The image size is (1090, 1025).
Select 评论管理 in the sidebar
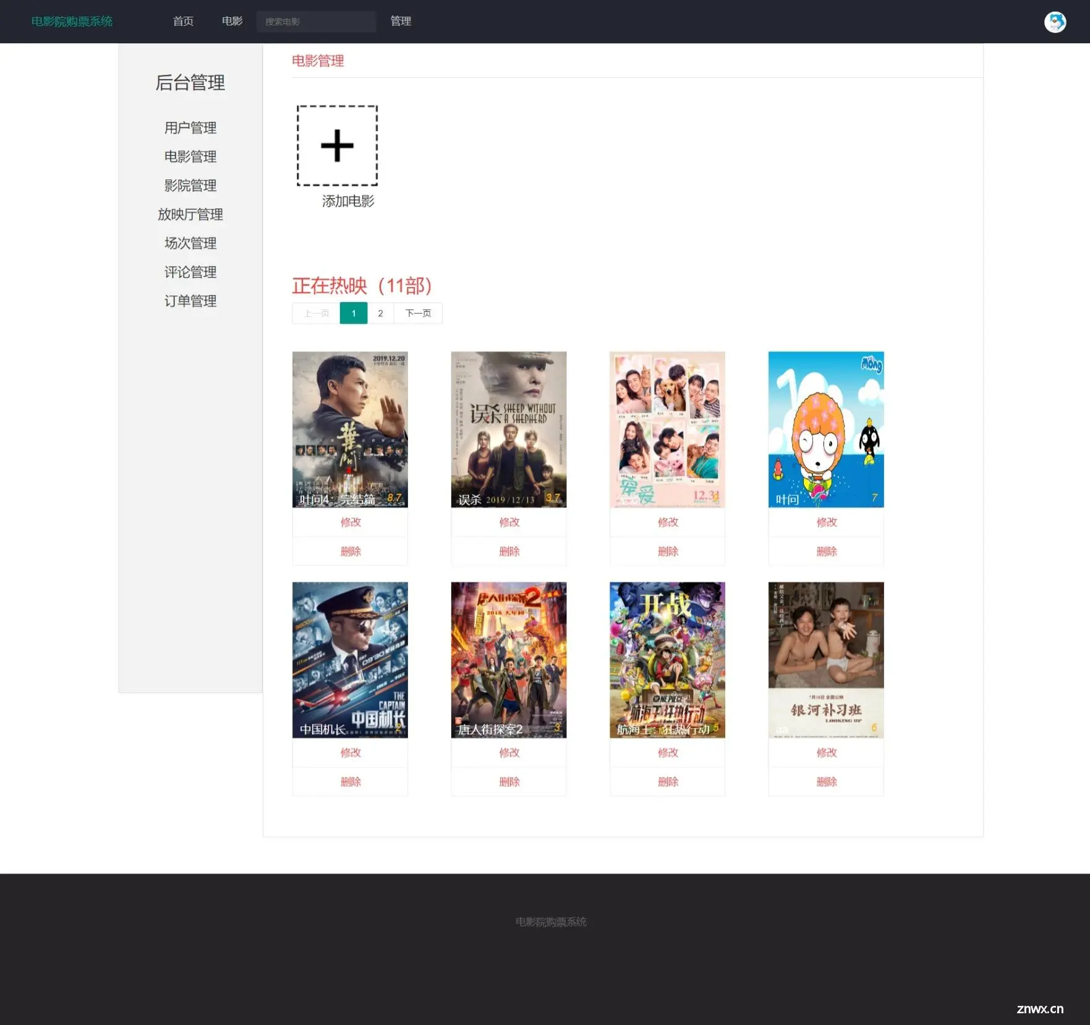coord(190,272)
